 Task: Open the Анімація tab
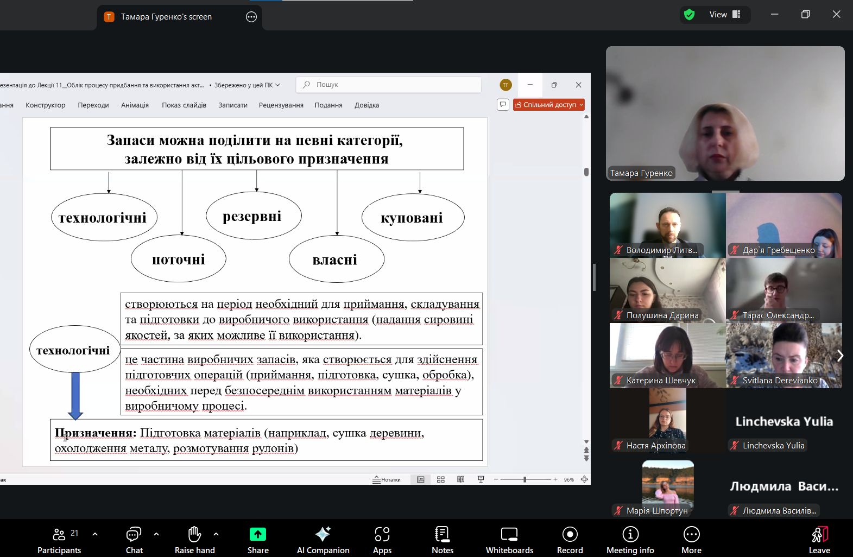coord(135,105)
